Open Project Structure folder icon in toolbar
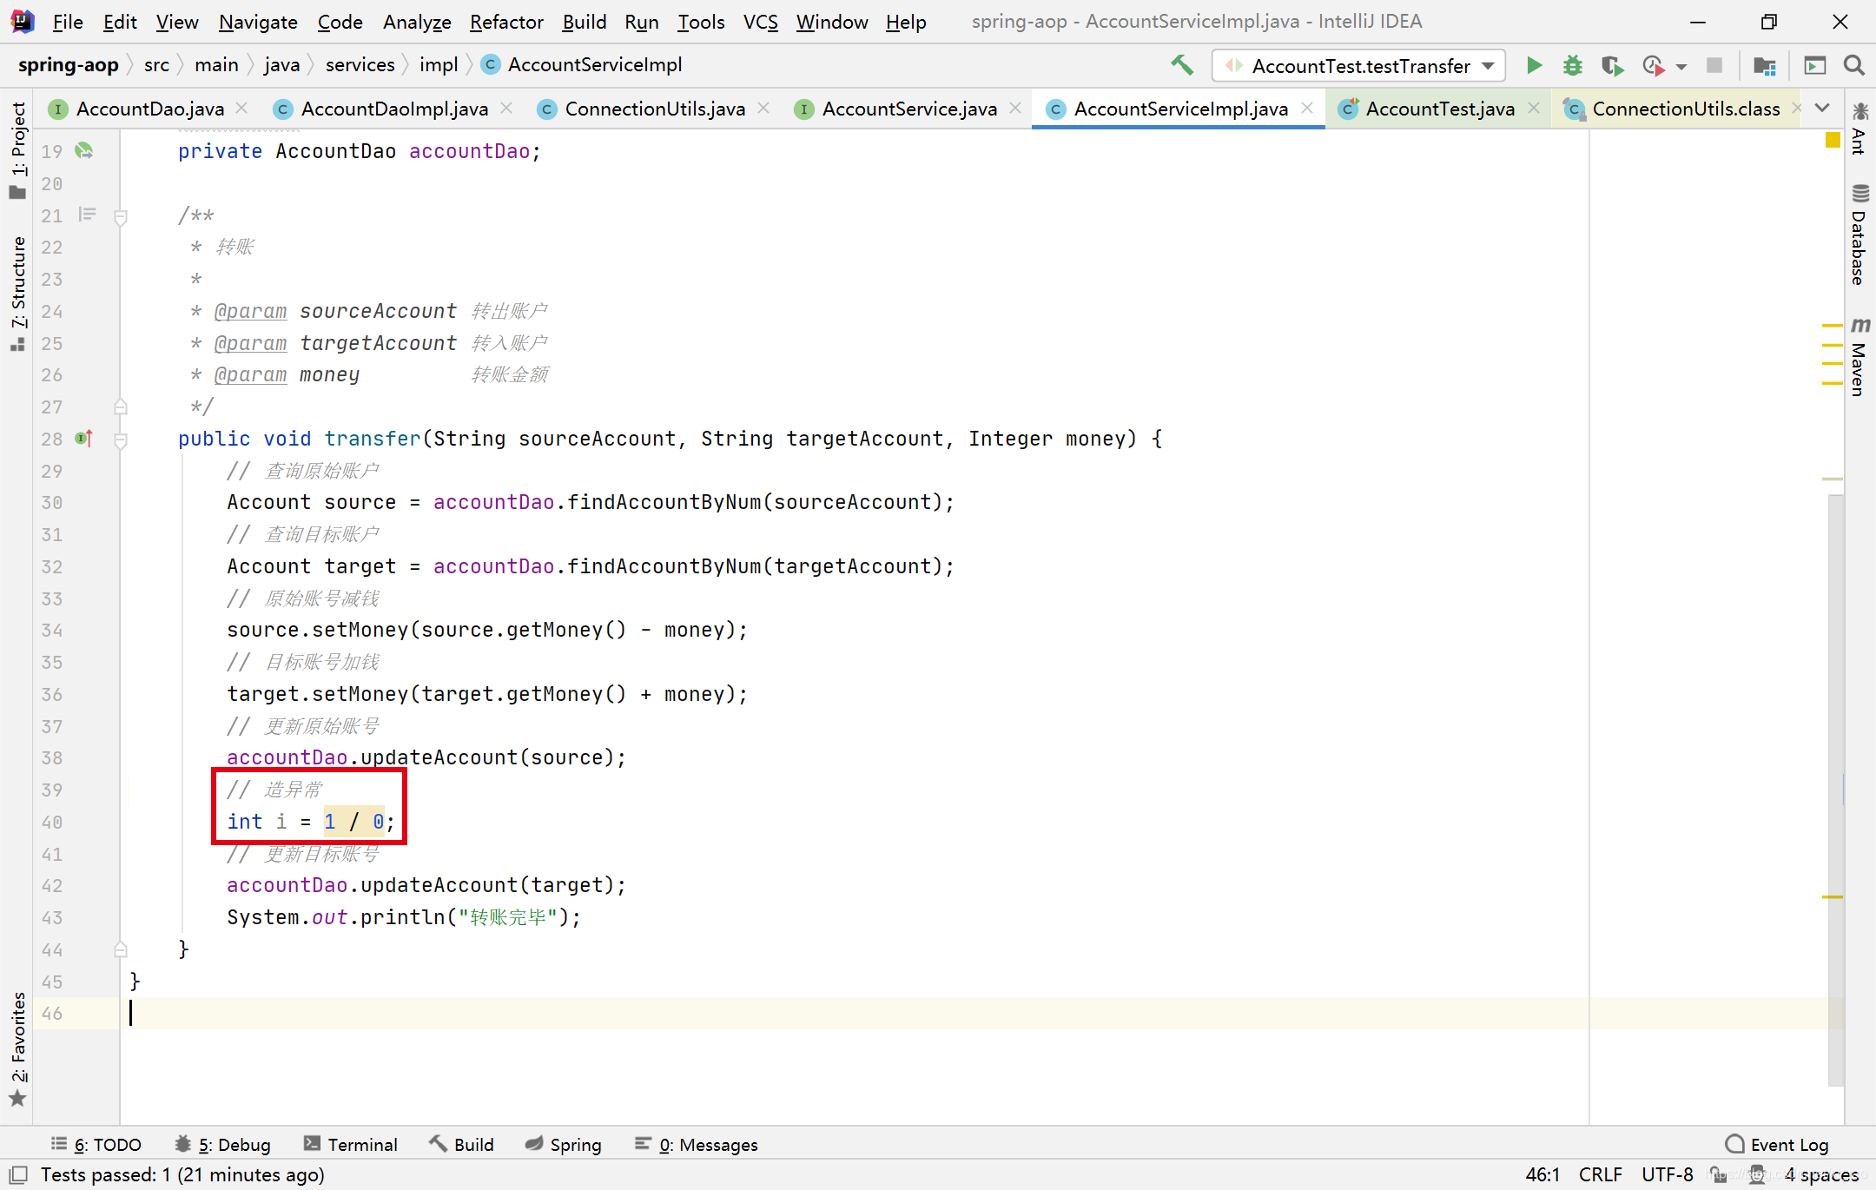 1764,65
